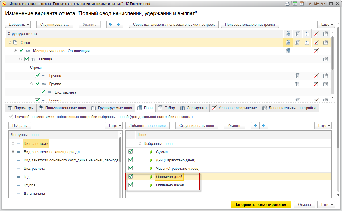
Task: Click Добавить новое поле button
Action: (147, 125)
